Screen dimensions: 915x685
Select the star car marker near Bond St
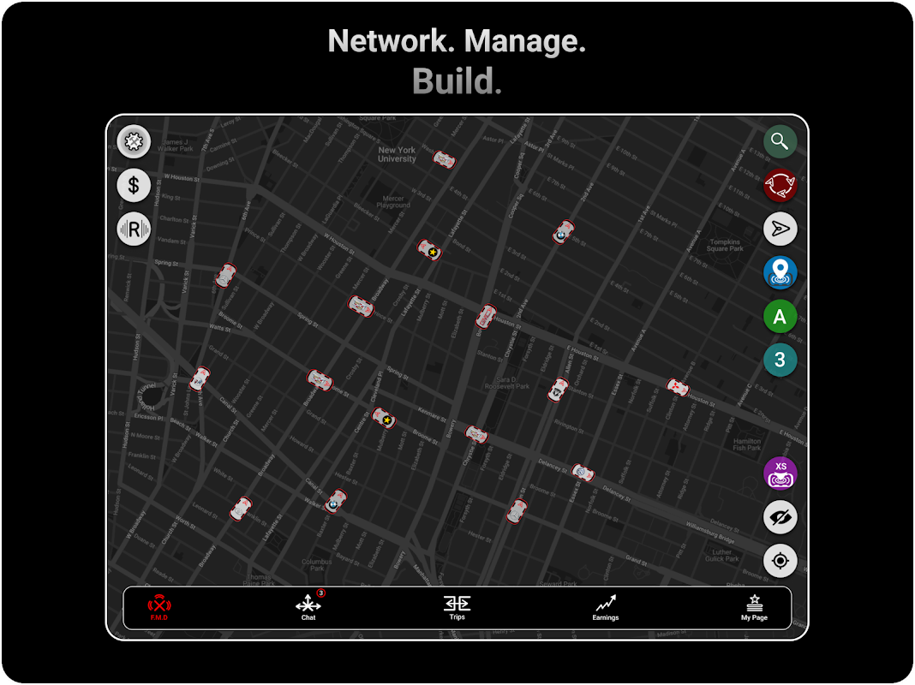point(429,250)
